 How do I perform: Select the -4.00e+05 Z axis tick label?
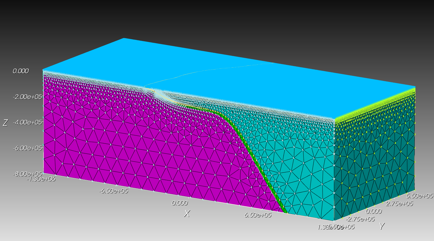click(x=28, y=122)
